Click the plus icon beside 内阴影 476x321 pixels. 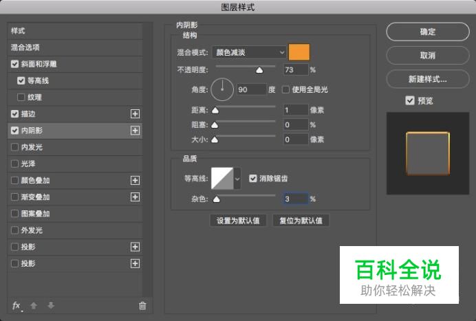point(135,131)
